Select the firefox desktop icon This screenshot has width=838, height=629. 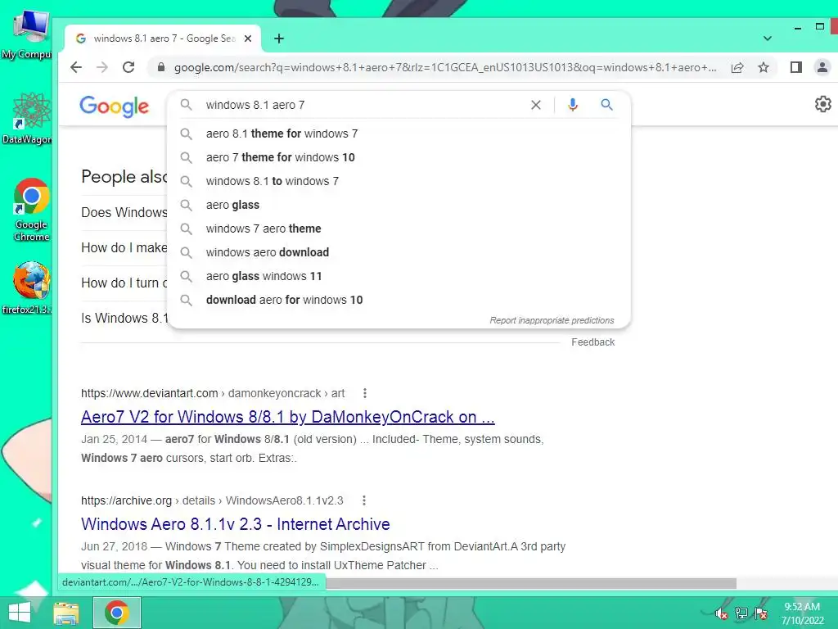click(x=28, y=287)
